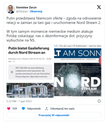Open the X logo link

click(x=99, y=7)
